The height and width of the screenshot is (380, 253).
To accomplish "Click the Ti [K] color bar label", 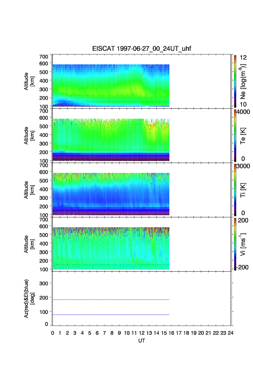I will click(243, 190).
